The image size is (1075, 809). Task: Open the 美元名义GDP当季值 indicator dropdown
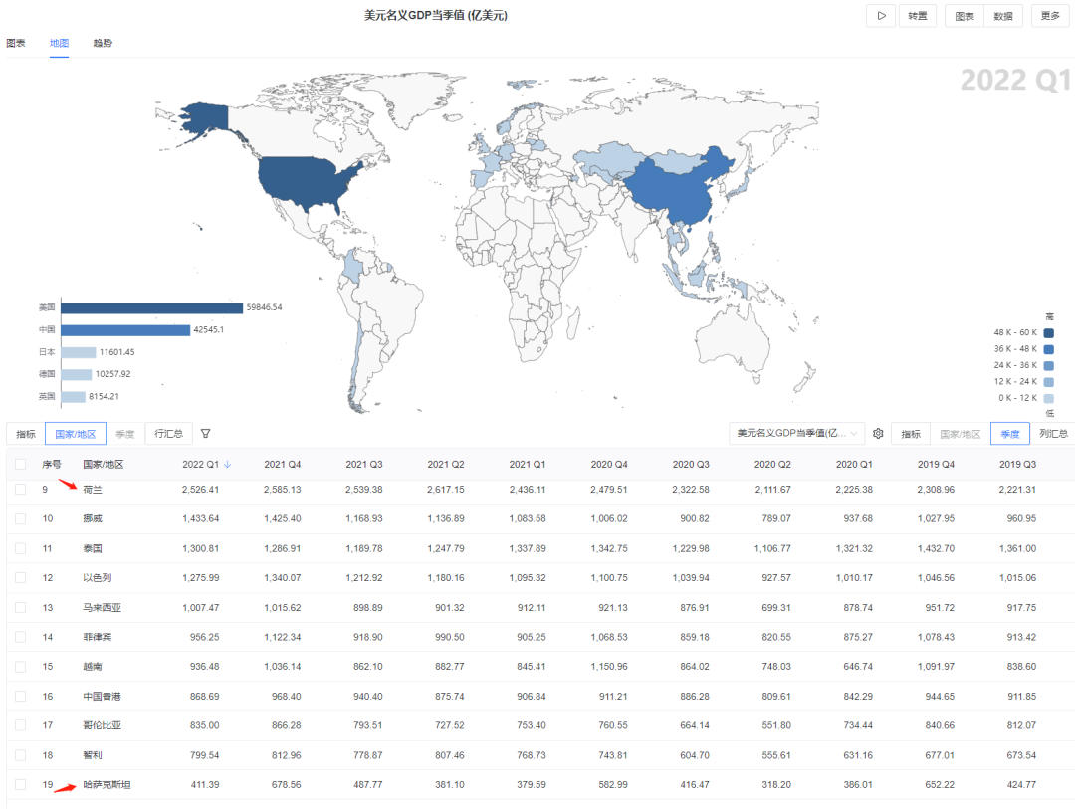796,433
